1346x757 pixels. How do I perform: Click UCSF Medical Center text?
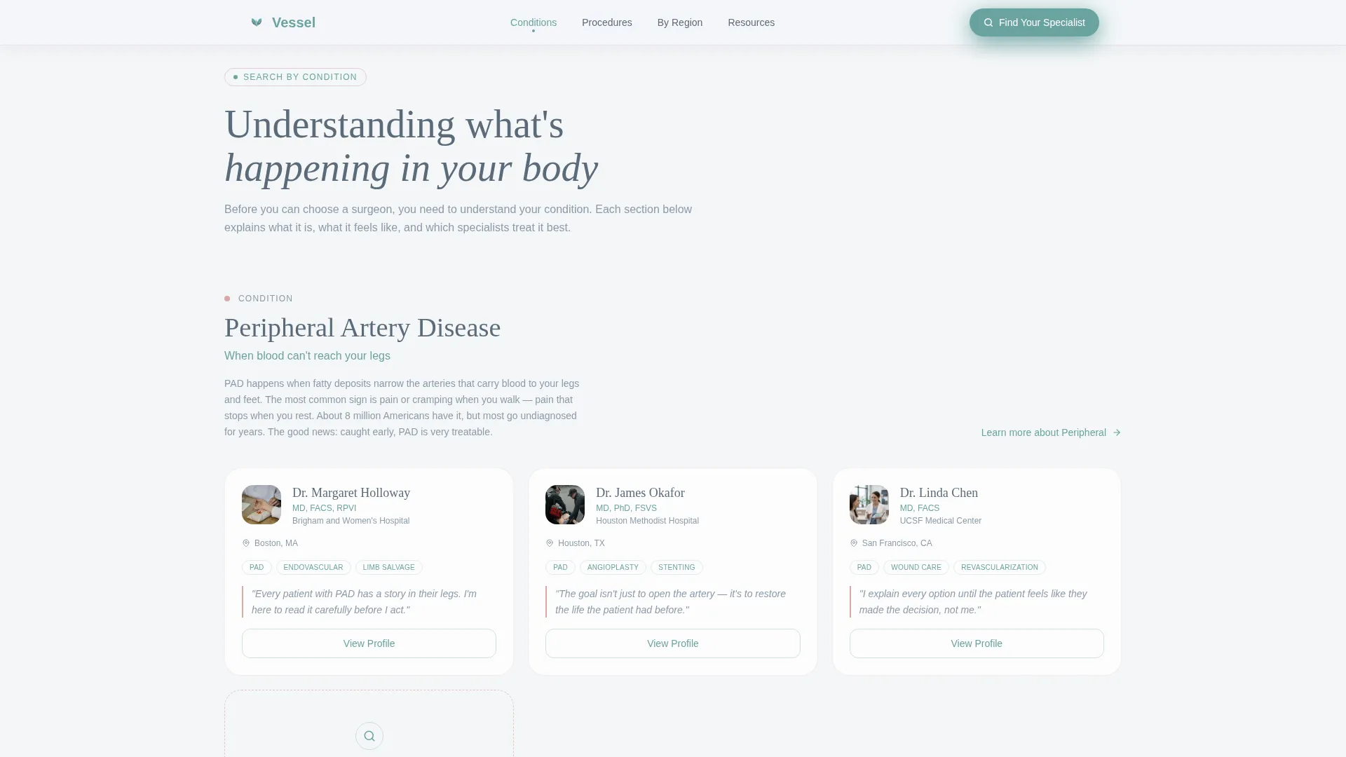click(941, 521)
